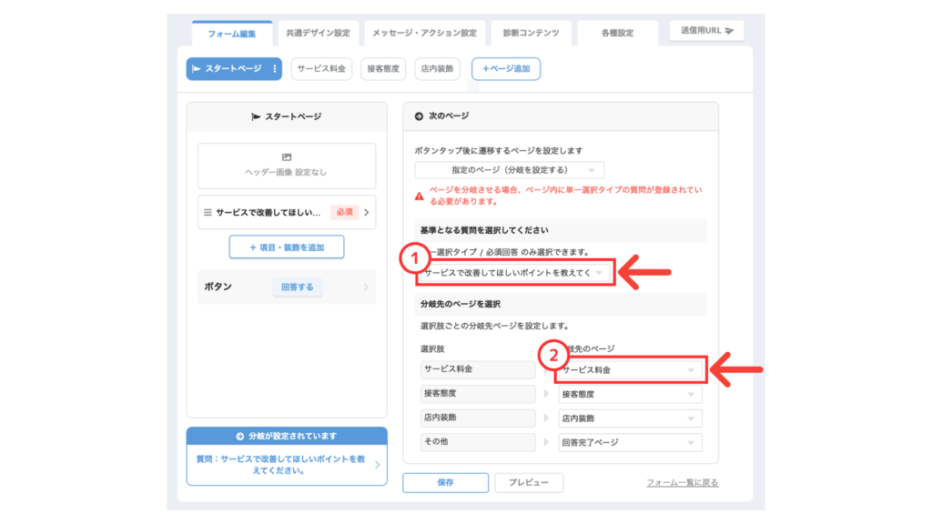This screenshot has width=932, height=524.
Task: Expand the ボタン row with its chevron
Action: 366,287
